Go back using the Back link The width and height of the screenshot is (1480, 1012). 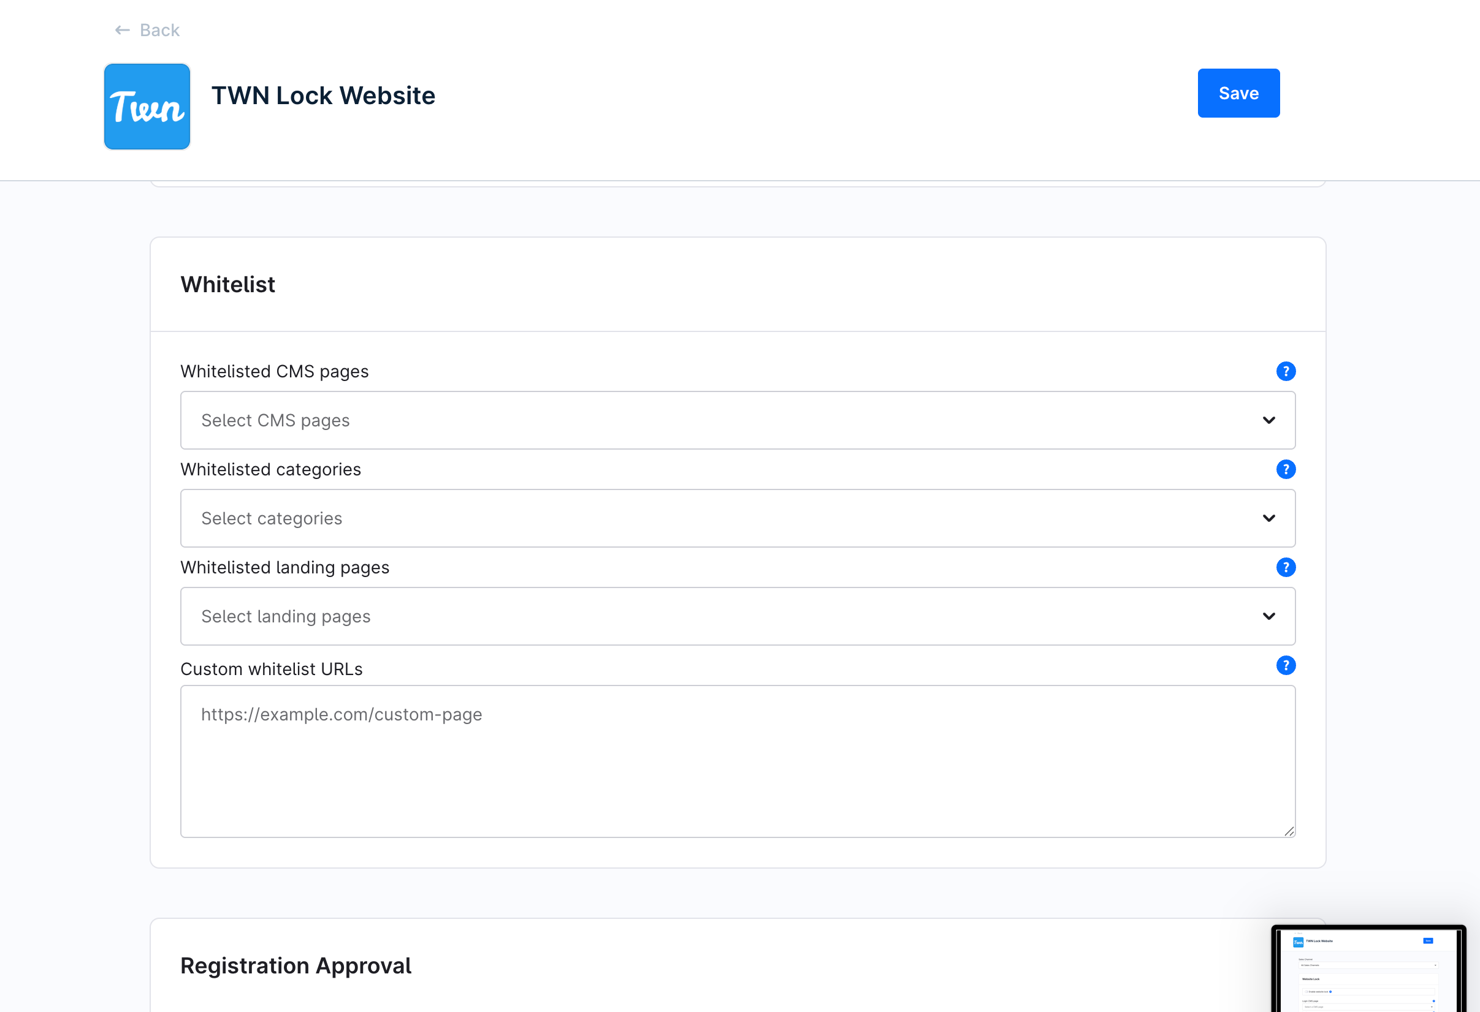[x=147, y=30]
